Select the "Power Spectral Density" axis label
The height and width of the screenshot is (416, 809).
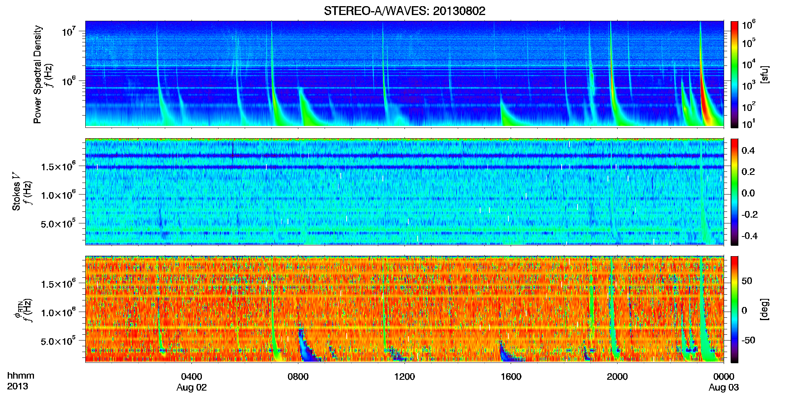[x=37, y=74]
